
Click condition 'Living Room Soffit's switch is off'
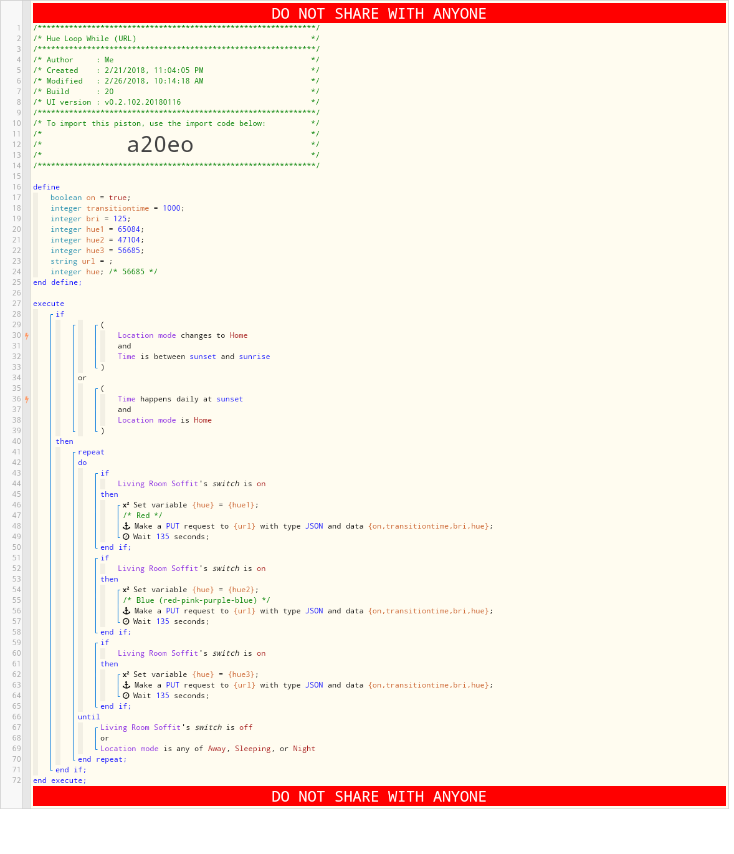point(176,727)
